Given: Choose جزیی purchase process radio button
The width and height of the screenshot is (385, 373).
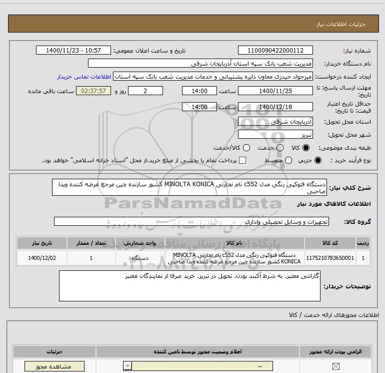Looking at the screenshot, I should [x=318, y=160].
